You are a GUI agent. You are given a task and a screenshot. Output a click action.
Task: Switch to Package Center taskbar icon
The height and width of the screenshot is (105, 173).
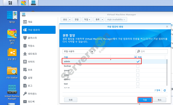pos(24,3)
